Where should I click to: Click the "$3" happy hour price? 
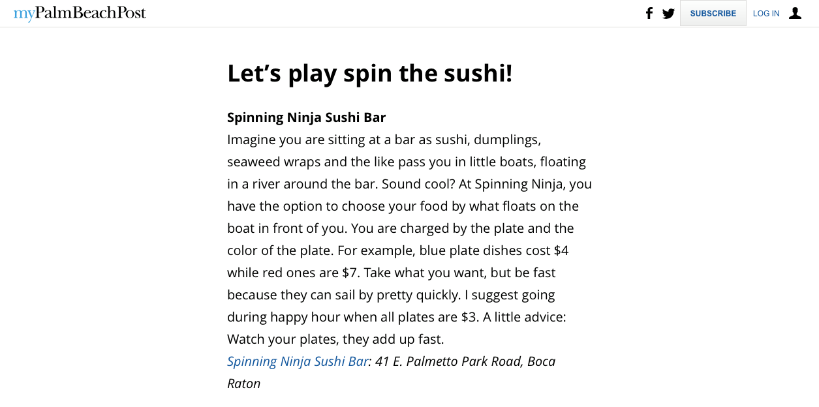pos(470,317)
